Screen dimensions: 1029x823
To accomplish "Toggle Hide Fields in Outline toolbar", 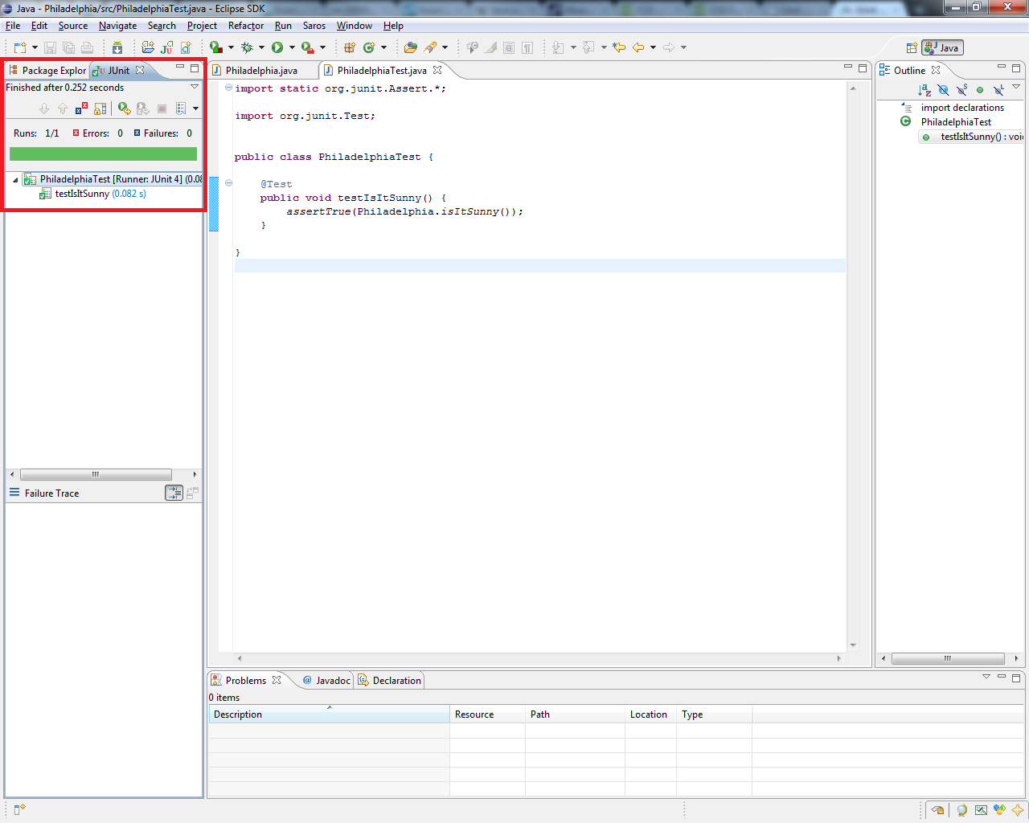I will (x=943, y=90).
